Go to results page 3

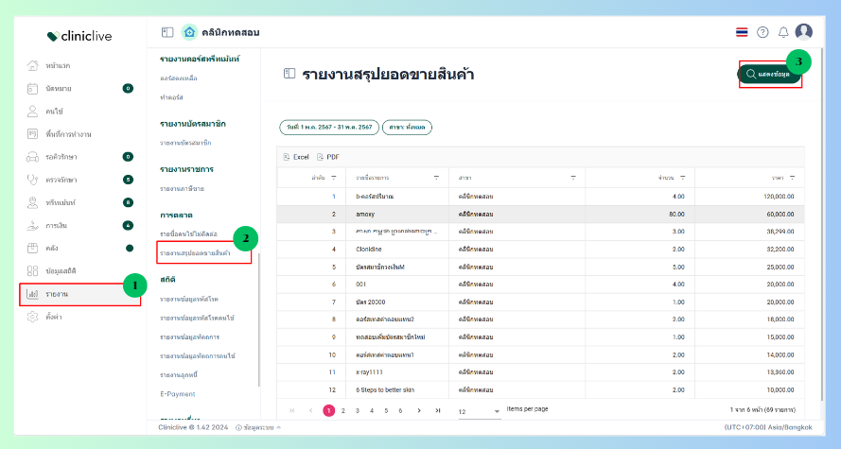point(358,410)
